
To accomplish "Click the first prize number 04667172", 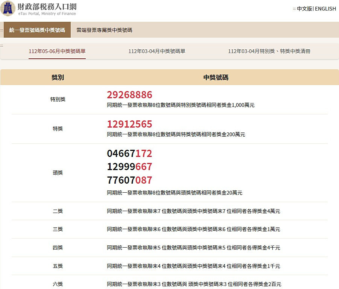I will (129, 154).
